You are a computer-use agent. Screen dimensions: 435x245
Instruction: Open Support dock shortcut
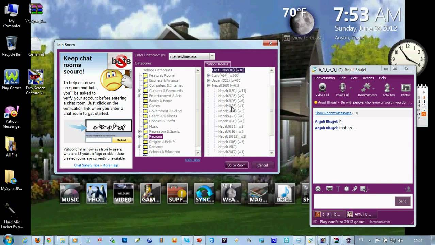(177, 194)
